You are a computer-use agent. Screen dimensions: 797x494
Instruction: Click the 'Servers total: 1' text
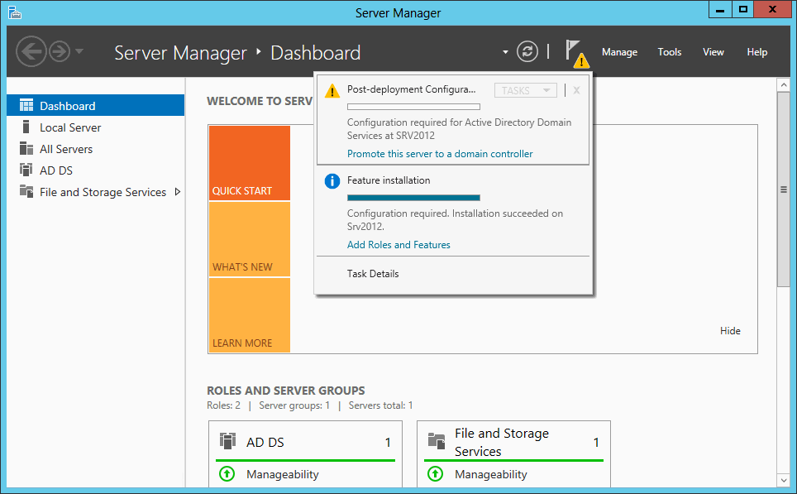click(x=380, y=405)
